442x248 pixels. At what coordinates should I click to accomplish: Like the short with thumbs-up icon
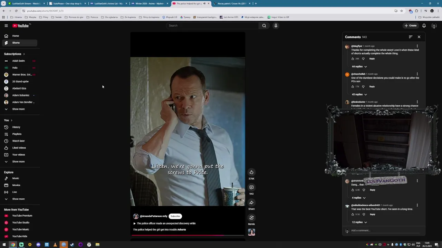tap(251, 172)
